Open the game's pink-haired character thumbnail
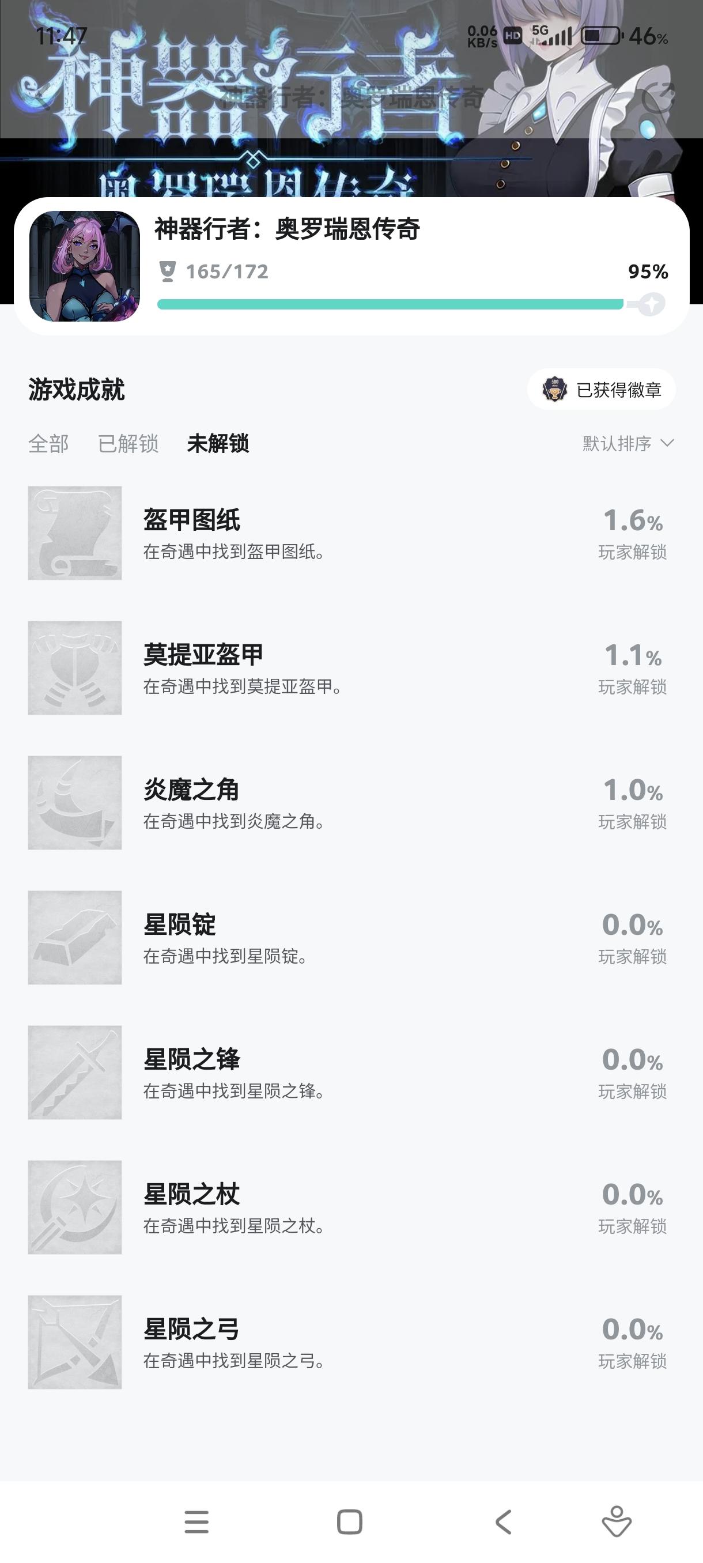 [84, 266]
